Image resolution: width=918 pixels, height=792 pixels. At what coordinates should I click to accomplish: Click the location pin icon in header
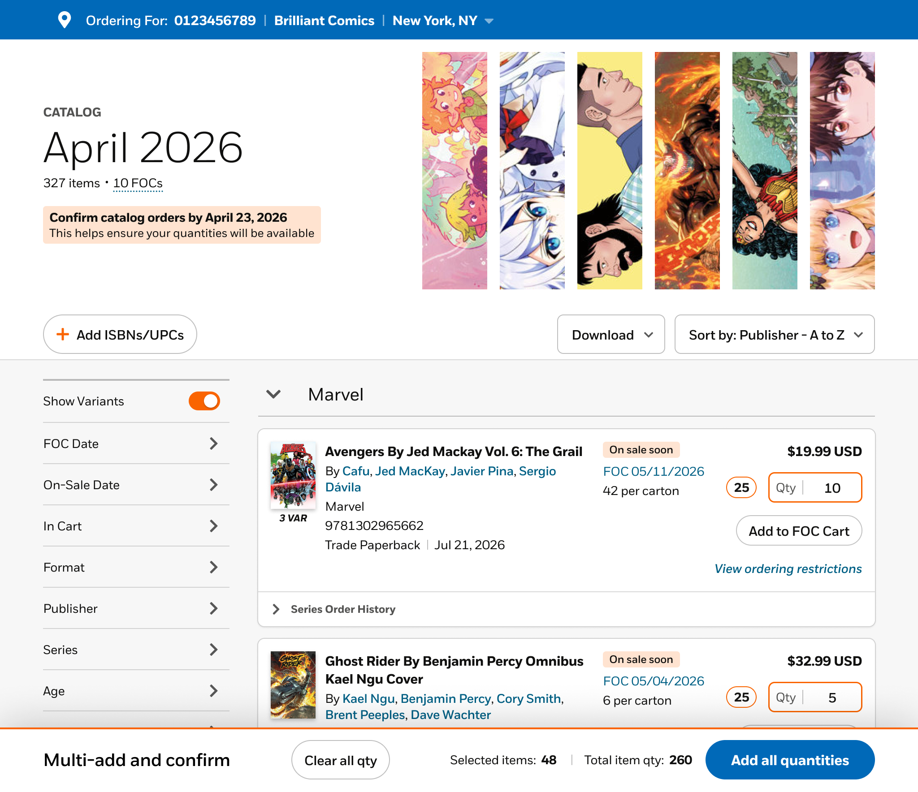(x=65, y=20)
